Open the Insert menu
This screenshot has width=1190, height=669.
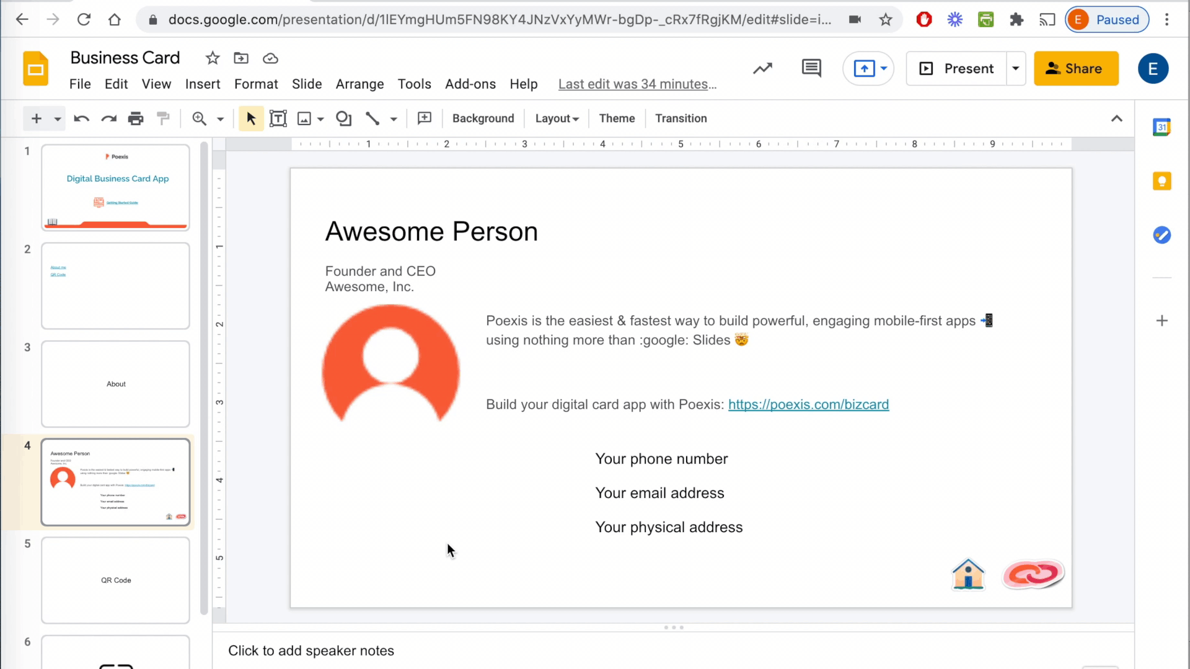click(x=203, y=84)
